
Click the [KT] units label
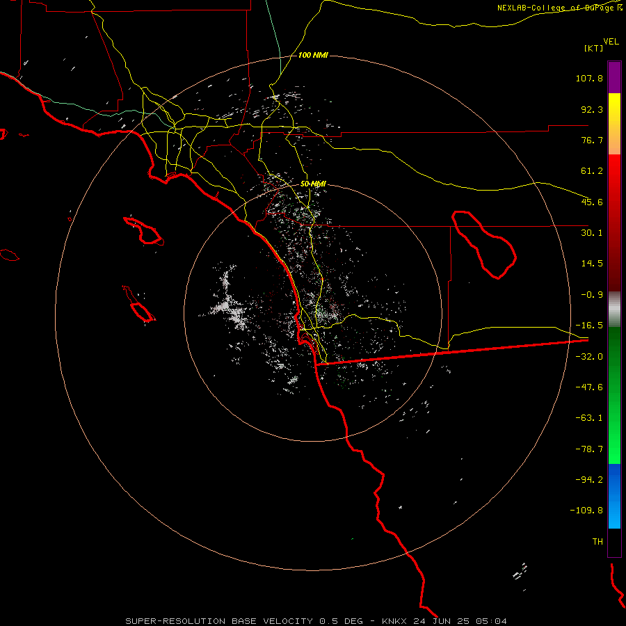[x=594, y=48]
